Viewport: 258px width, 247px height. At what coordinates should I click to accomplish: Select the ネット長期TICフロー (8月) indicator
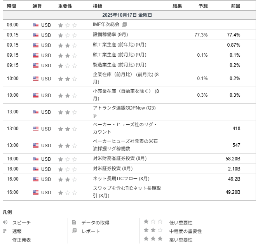[x=121, y=179]
